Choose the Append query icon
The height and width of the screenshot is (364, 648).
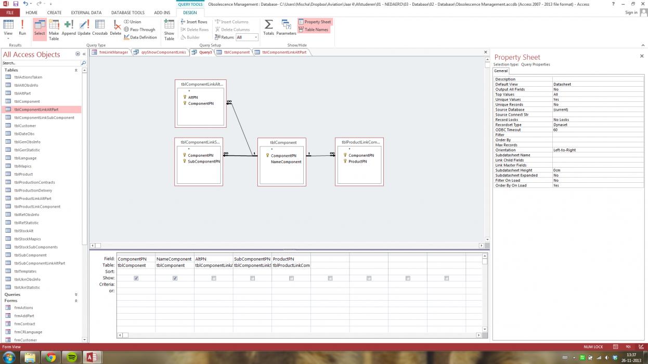click(x=69, y=27)
